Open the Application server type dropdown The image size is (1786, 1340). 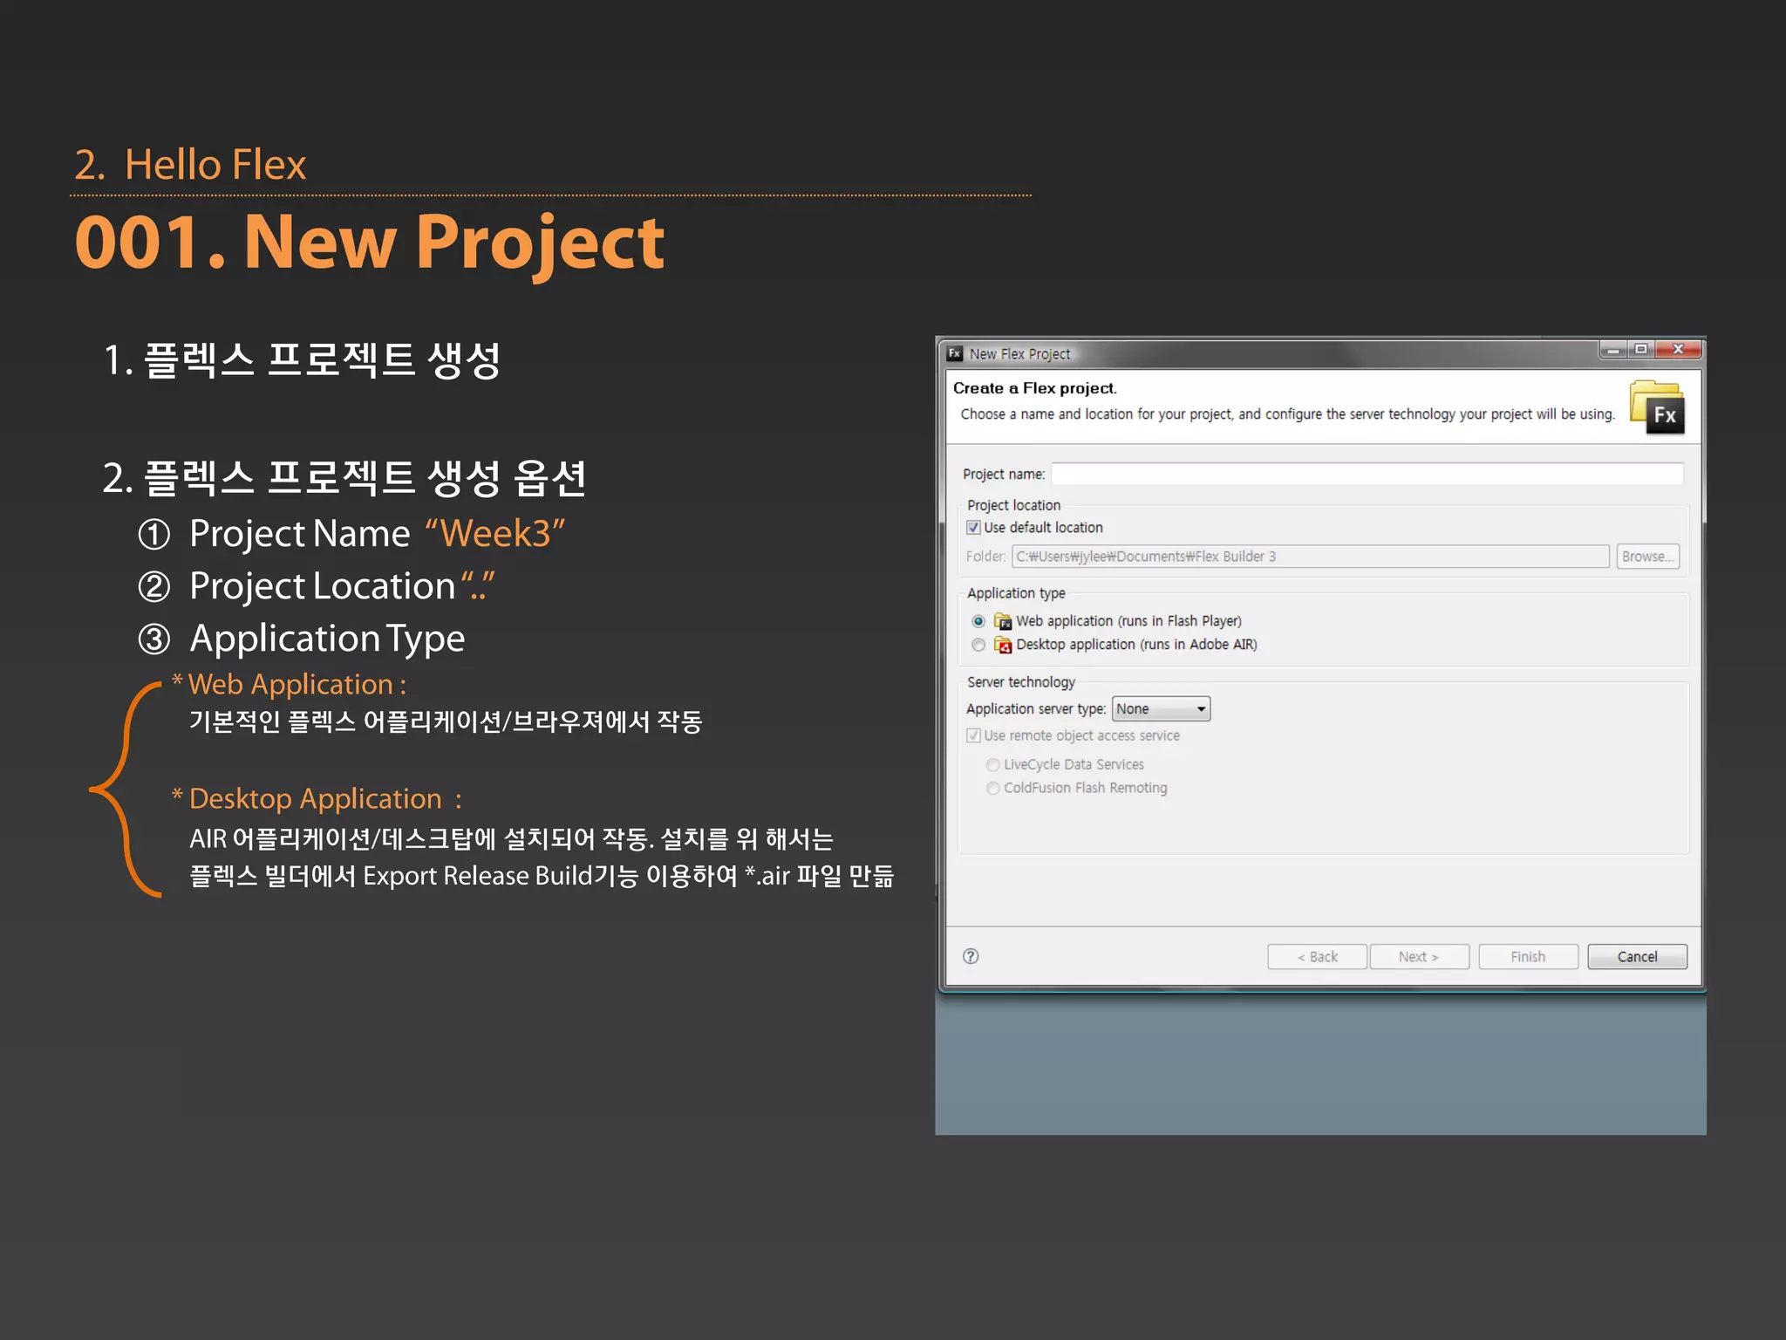[1161, 709]
